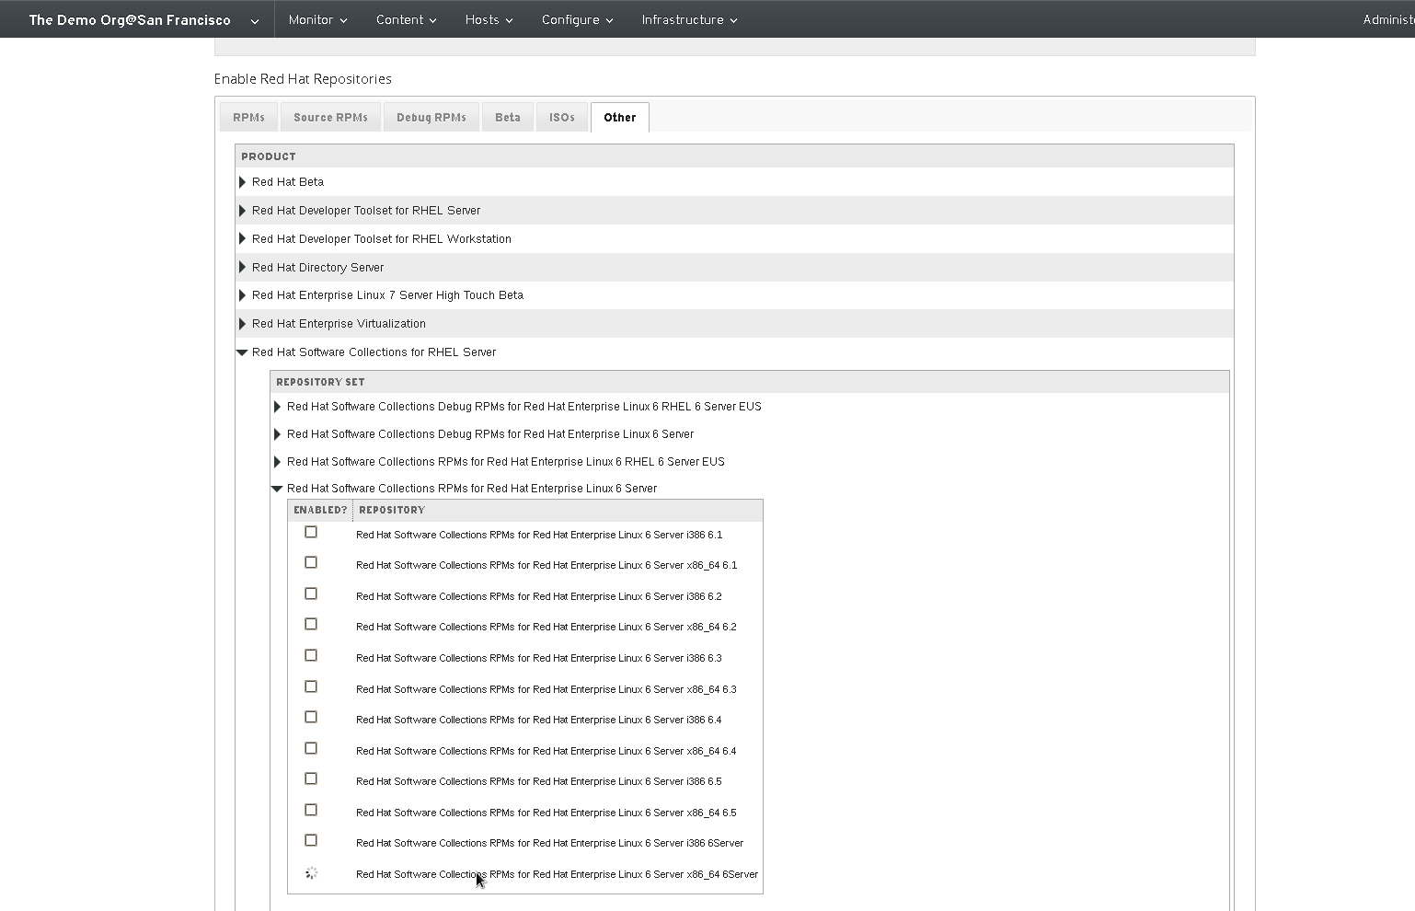
Task: Click the ENABLED? column header
Action: tap(320, 510)
